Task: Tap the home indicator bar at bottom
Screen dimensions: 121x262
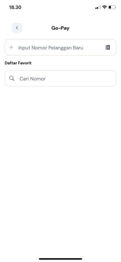Action: pos(60,259)
